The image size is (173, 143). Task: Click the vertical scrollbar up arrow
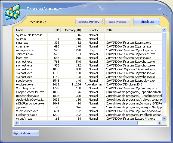click(164, 30)
